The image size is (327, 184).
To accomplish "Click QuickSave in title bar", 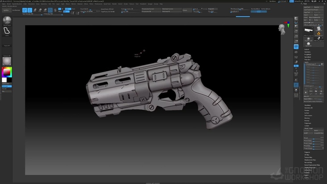I will (272, 1).
